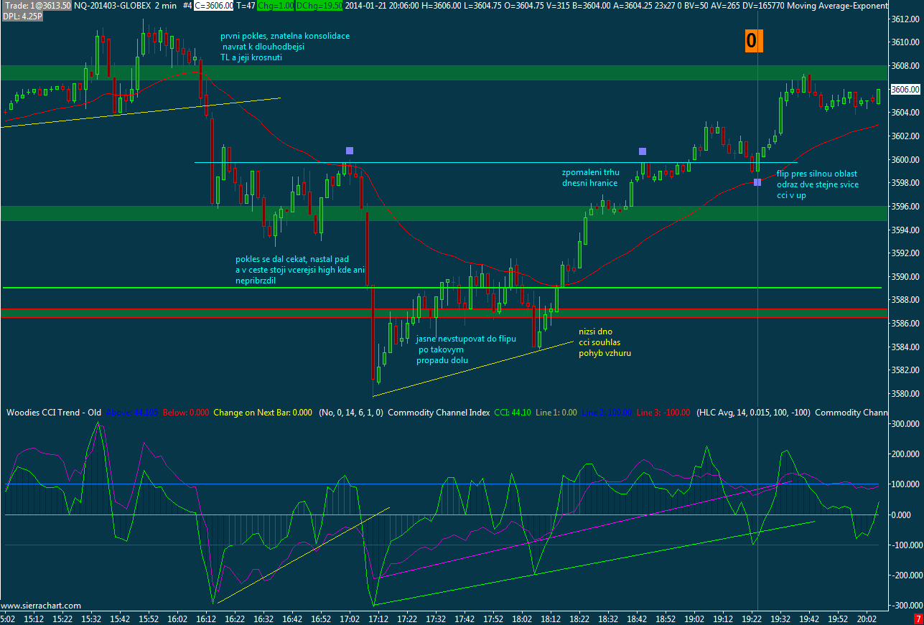Click the 3600.00 price scale label
The width and height of the screenshot is (924, 625).
[x=907, y=159]
